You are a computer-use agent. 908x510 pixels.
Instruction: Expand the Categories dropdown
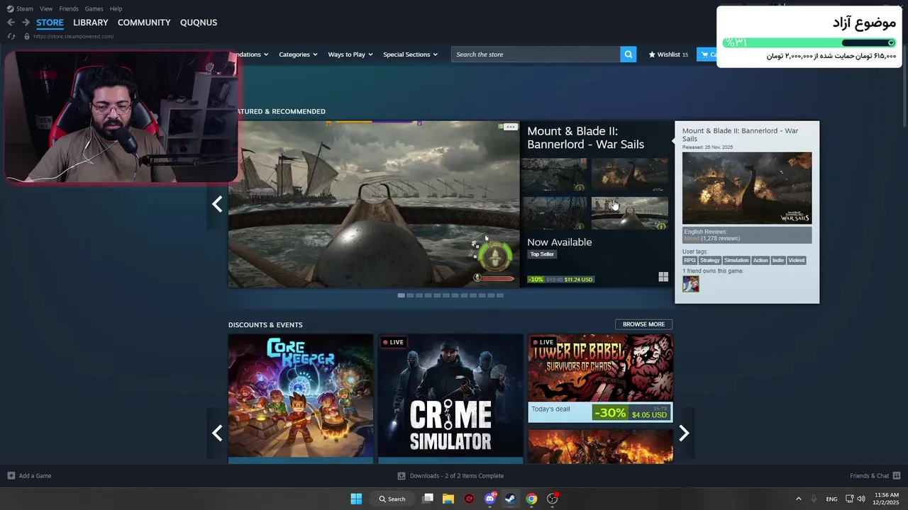(x=298, y=55)
